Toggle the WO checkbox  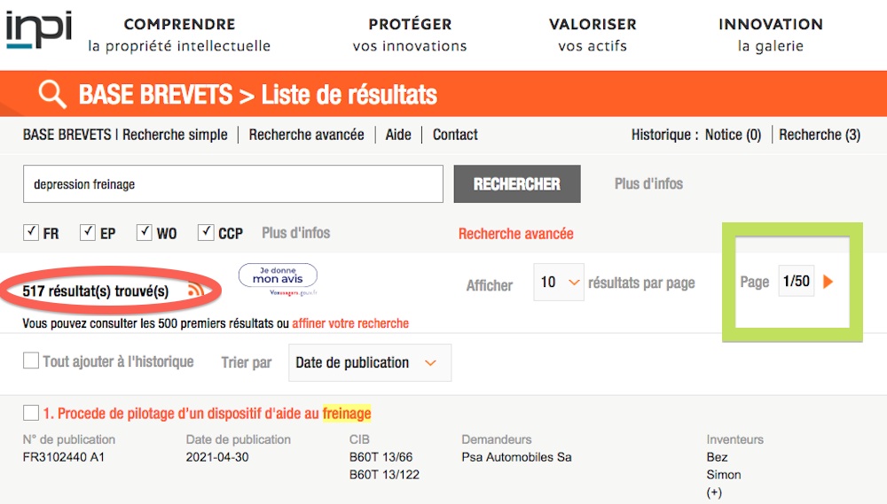pyautogui.click(x=145, y=232)
